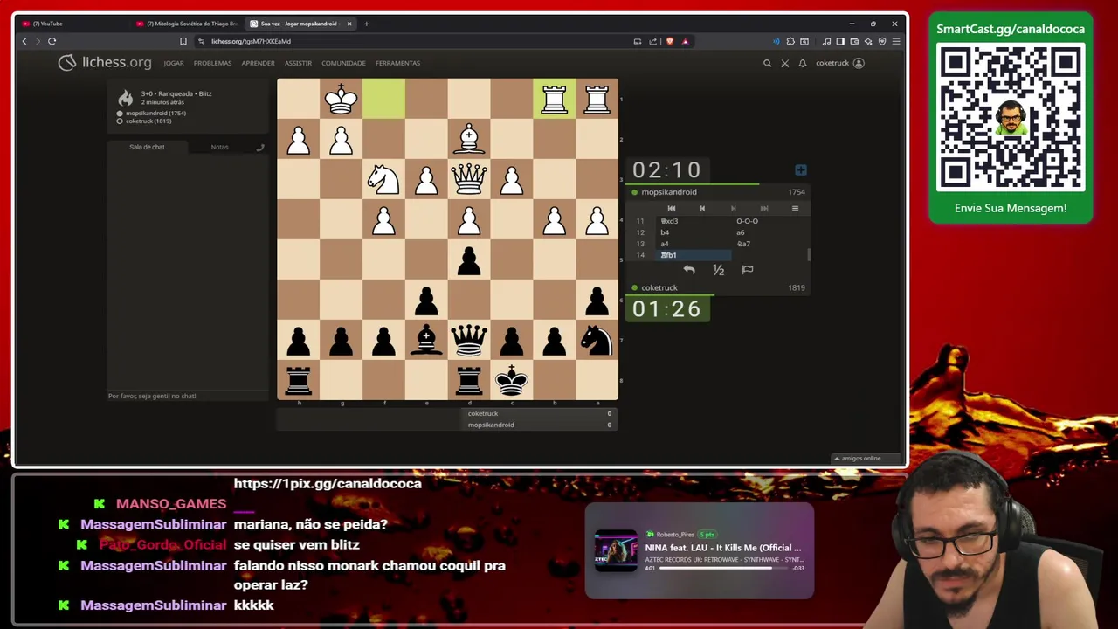
Task: Bookmark page with the bookmark icon
Action: [x=183, y=41]
